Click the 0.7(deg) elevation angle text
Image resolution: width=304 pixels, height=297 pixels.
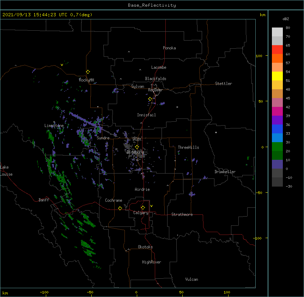pos(81,15)
